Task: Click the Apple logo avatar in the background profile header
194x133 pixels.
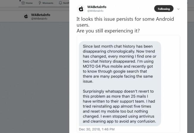Action: point(26,16)
